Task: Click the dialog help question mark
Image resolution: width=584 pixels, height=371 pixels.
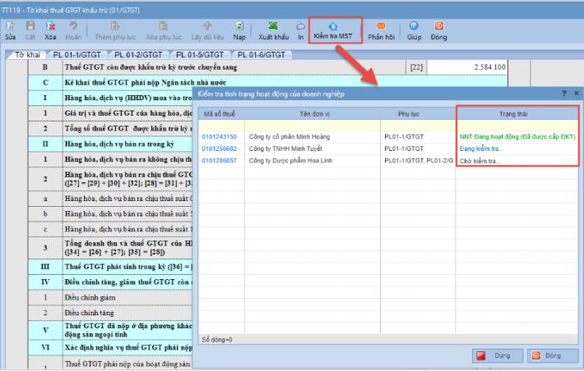Action: pos(563,94)
